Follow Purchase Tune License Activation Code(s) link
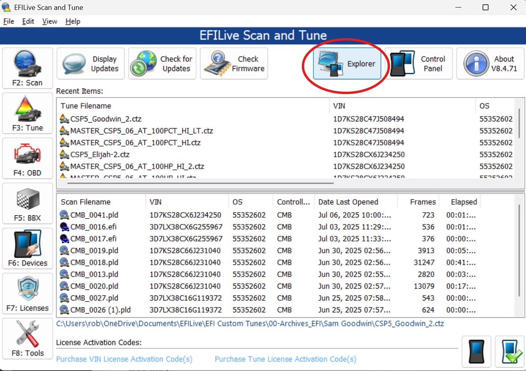This screenshot has width=526, height=371. 285,359
